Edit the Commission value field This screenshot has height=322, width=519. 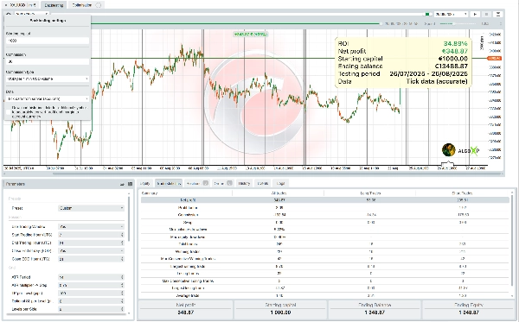48,61
